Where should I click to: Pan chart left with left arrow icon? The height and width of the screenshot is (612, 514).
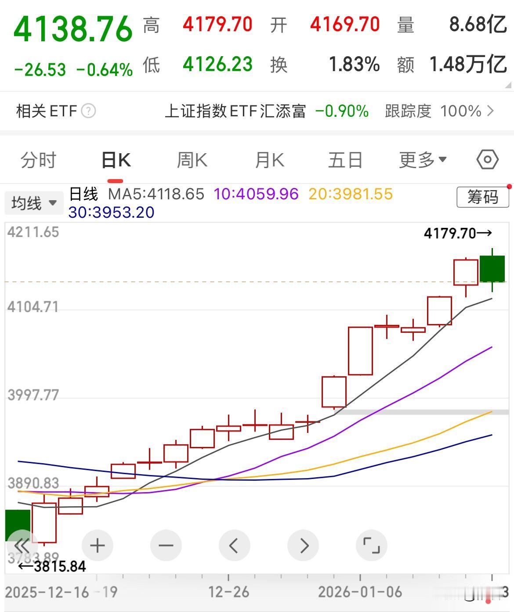point(234,545)
